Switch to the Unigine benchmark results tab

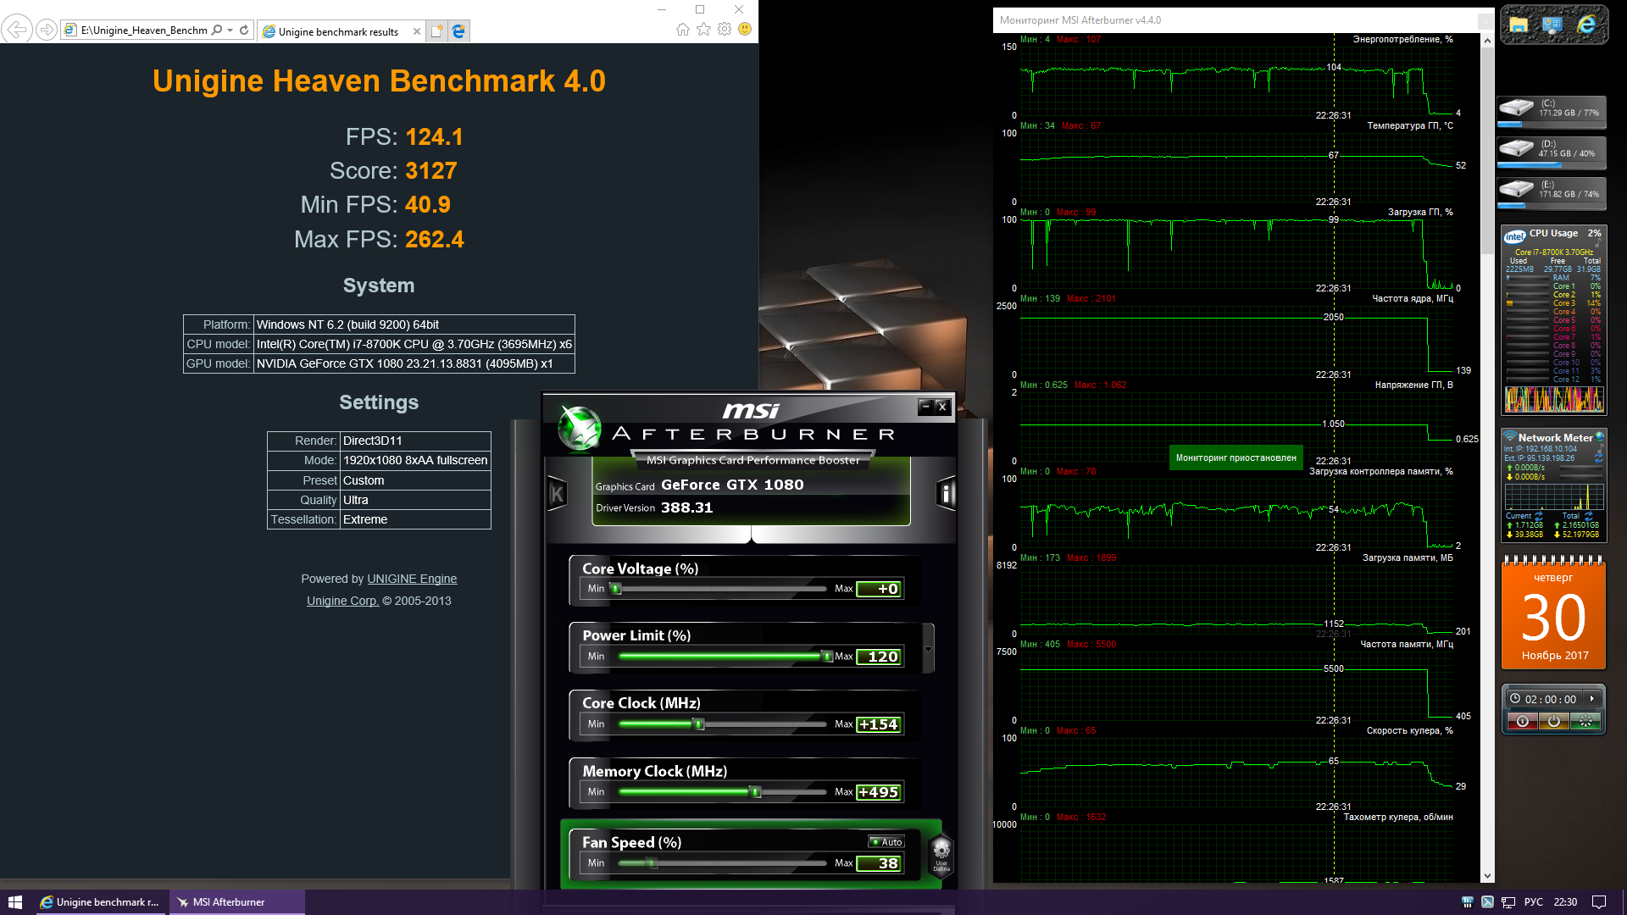click(337, 31)
